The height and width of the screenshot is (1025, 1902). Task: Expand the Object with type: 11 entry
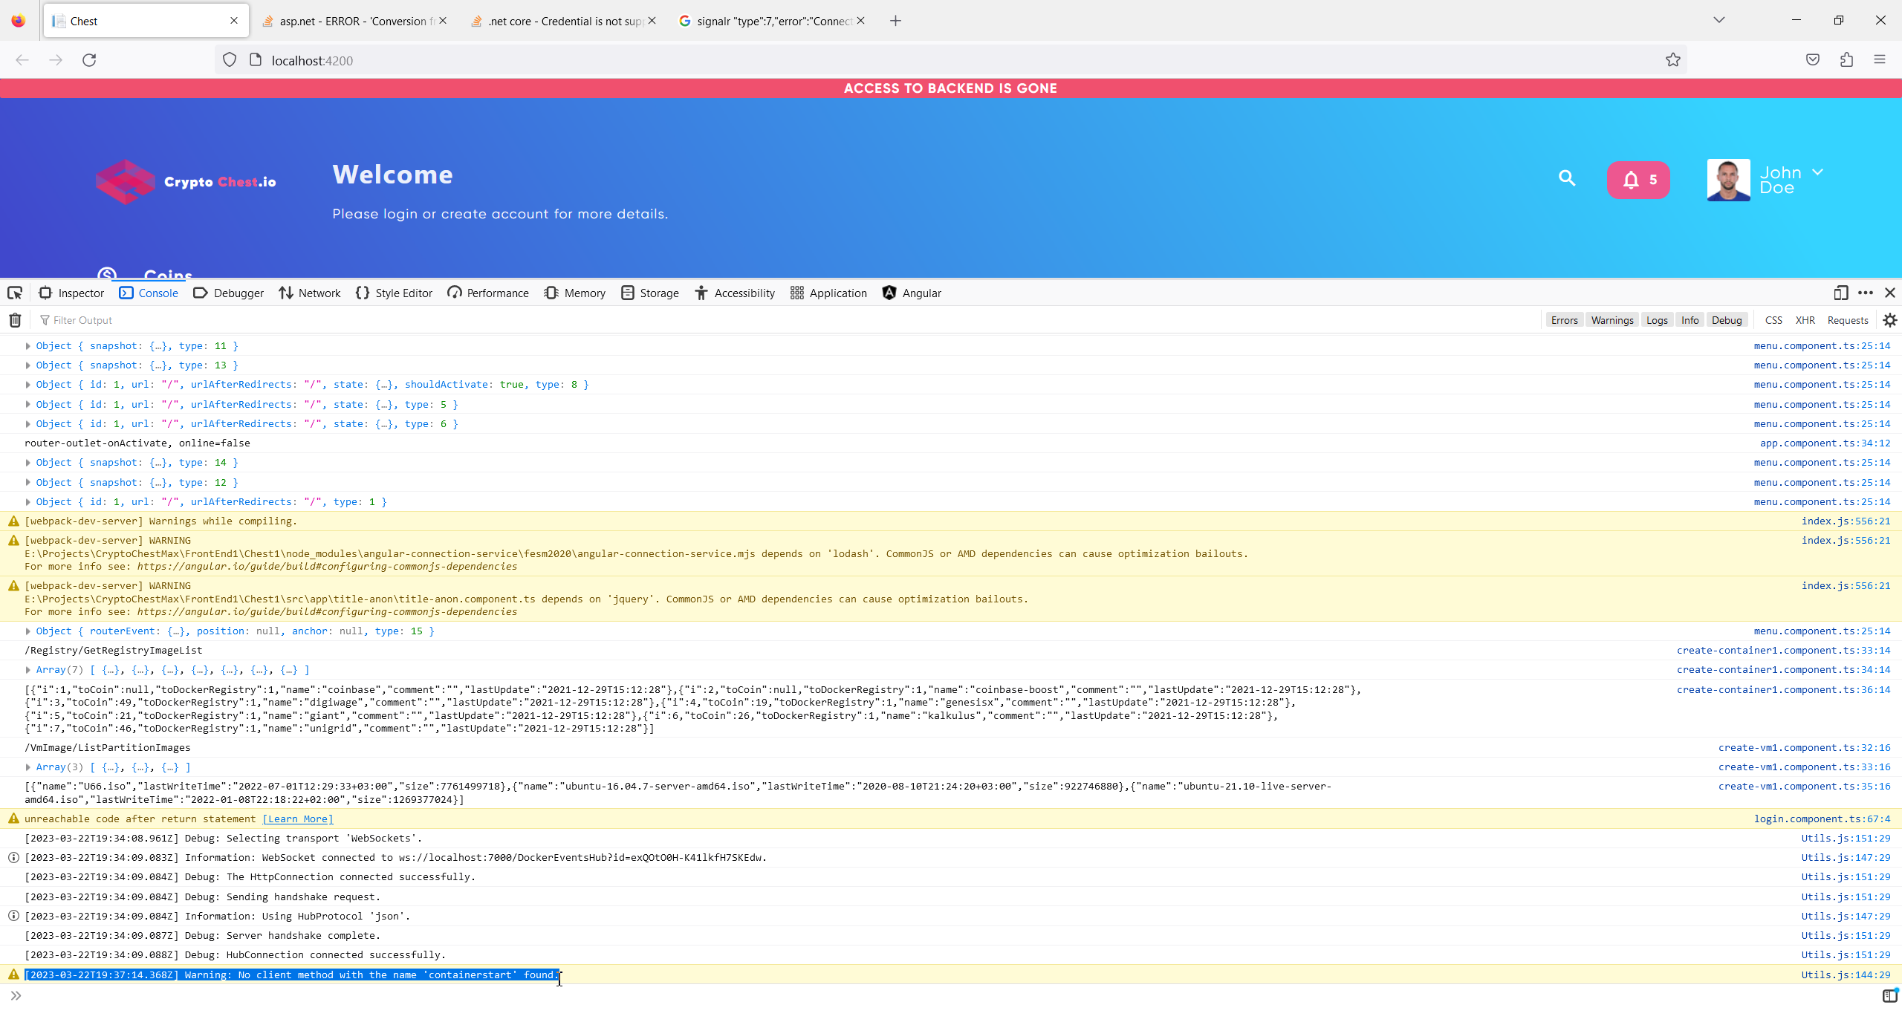pos(28,346)
